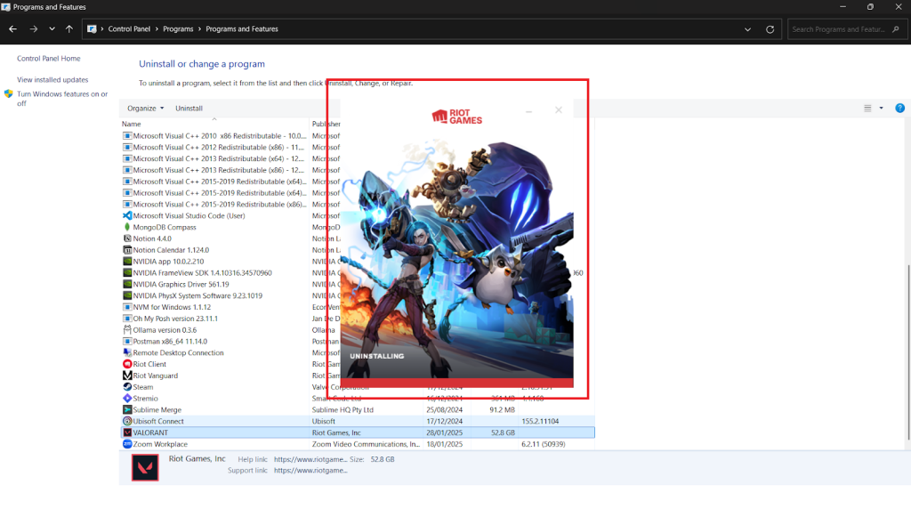This screenshot has height=509, width=911.
Task: Go up one level arrow
Action: pos(69,29)
